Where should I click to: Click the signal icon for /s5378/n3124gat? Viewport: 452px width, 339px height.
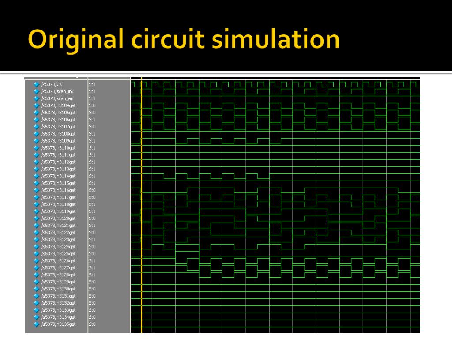point(36,247)
